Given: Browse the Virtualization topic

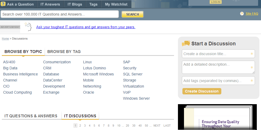Looking at the screenshot, I should pyautogui.click(x=134, y=86).
